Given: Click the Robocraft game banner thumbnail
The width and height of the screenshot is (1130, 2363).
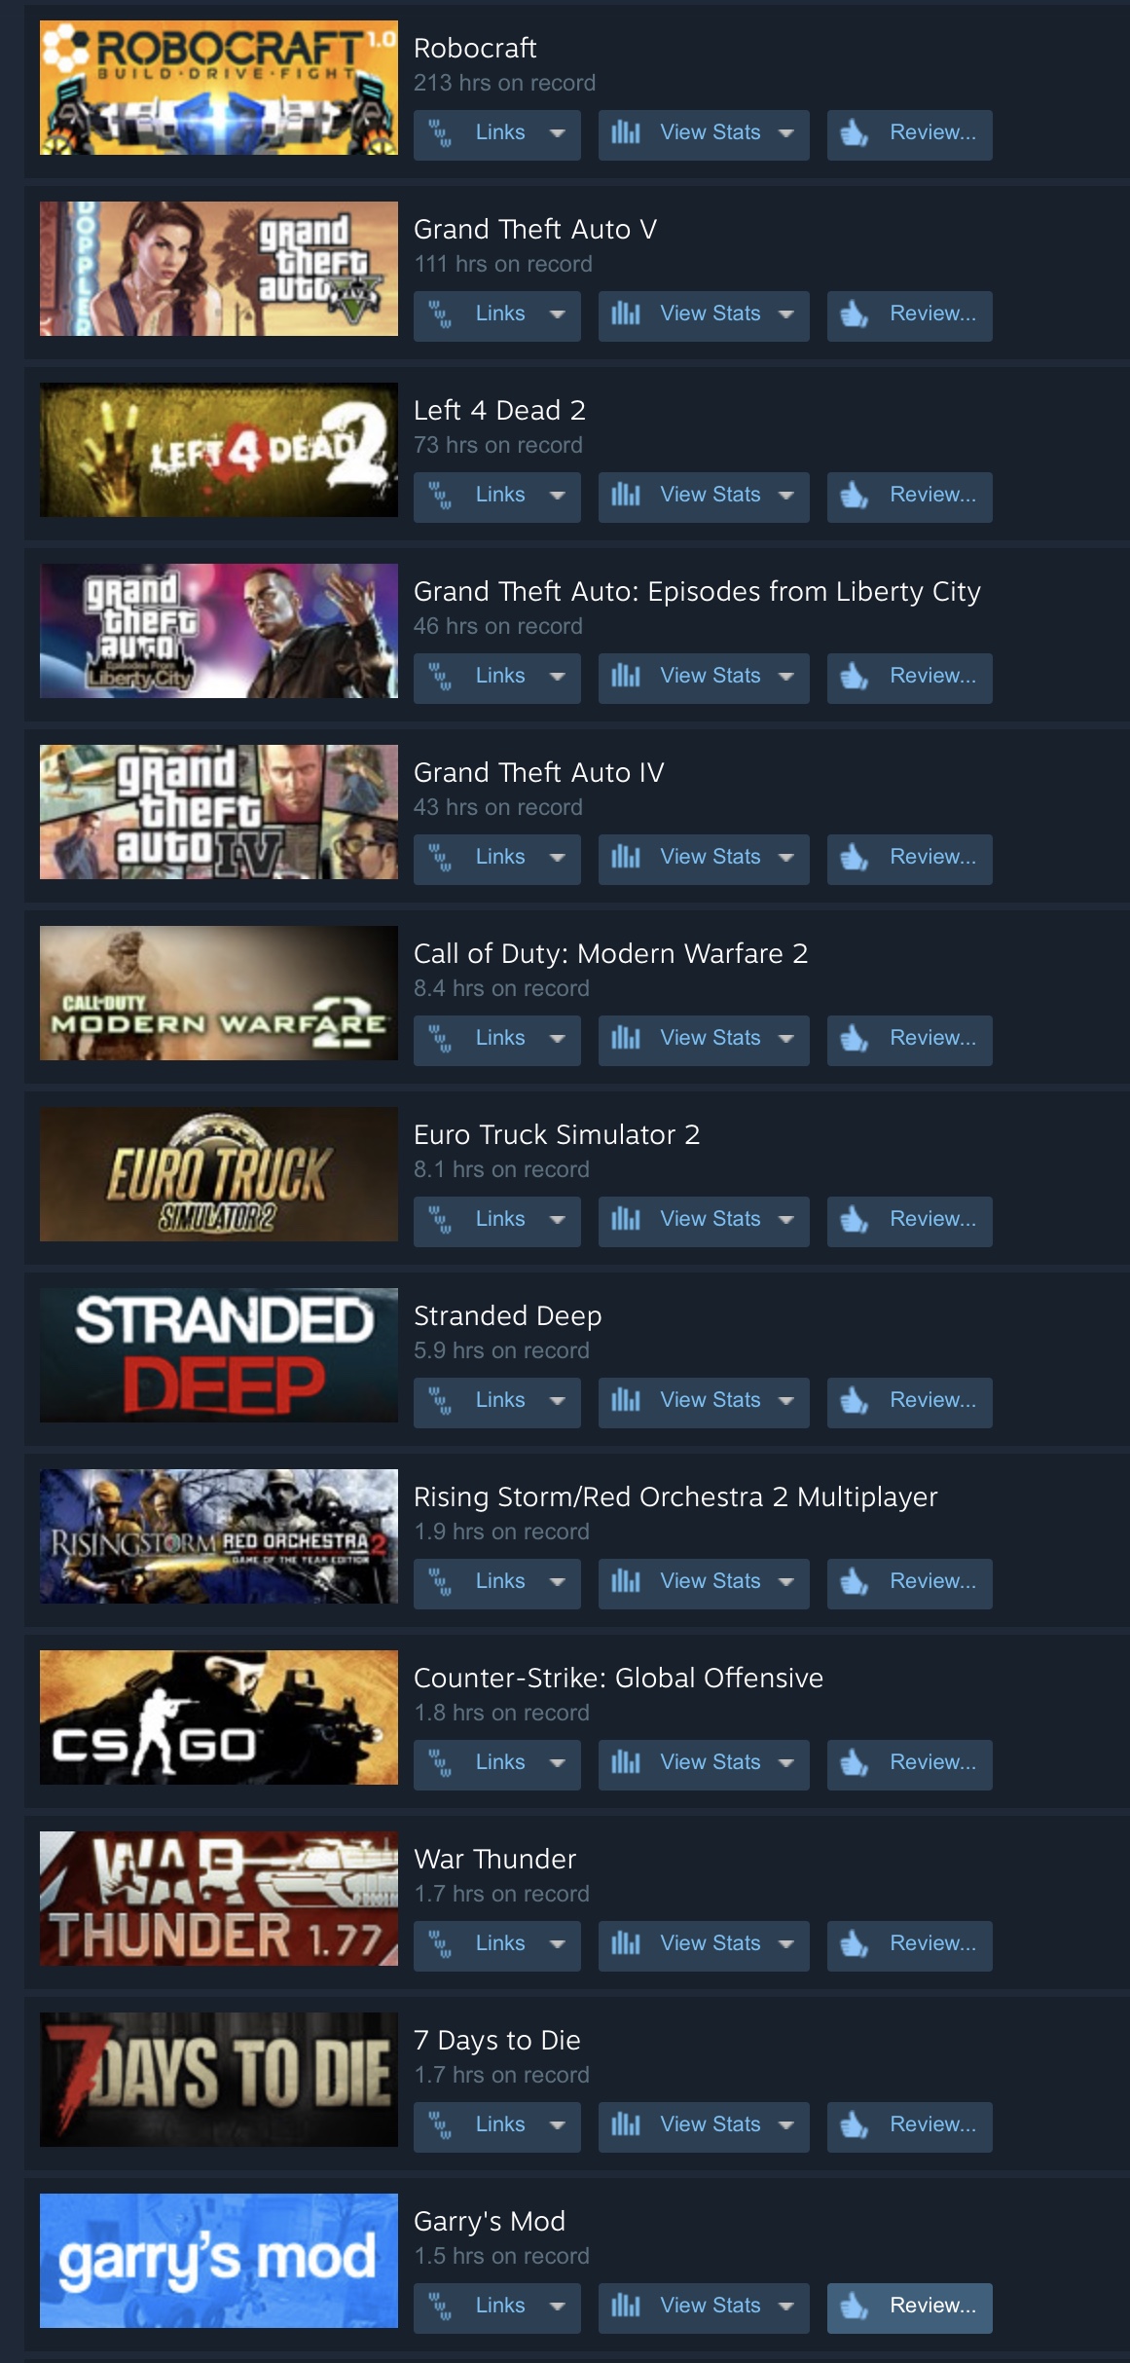Looking at the screenshot, I should tap(219, 88).
